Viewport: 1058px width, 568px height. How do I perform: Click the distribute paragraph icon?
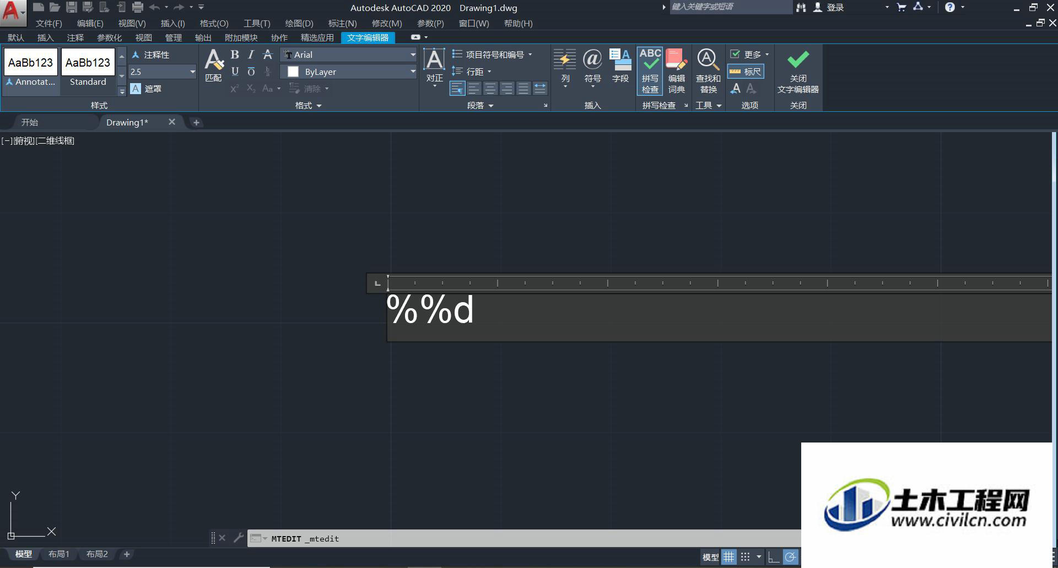[x=540, y=88]
